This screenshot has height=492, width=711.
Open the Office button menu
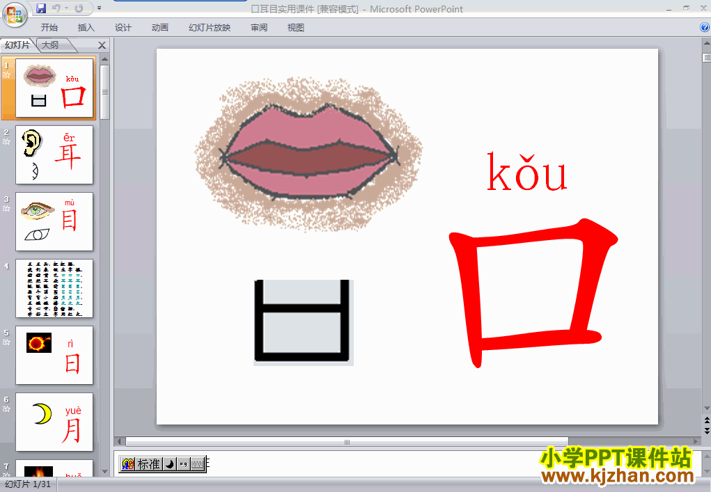[15, 15]
